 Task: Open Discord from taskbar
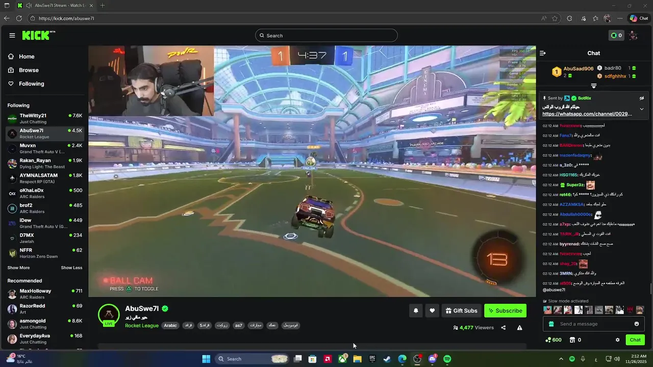[433, 359]
